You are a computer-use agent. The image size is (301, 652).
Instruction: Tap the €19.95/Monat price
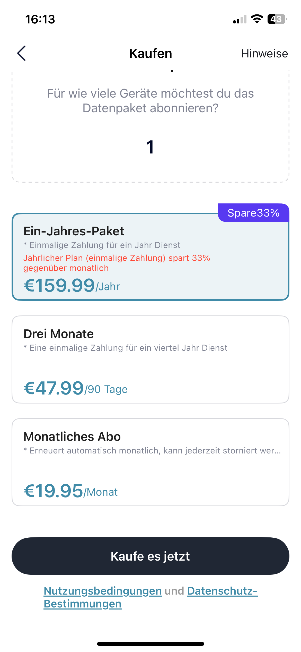[x=70, y=491]
